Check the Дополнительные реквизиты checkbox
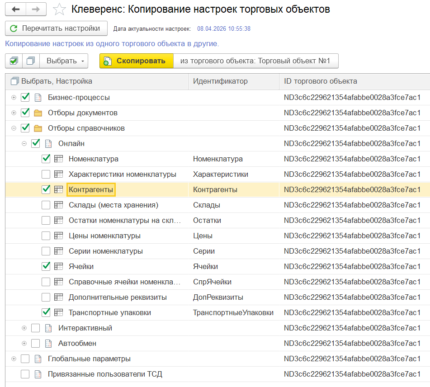This screenshot has height=387, width=430. pos(46,297)
